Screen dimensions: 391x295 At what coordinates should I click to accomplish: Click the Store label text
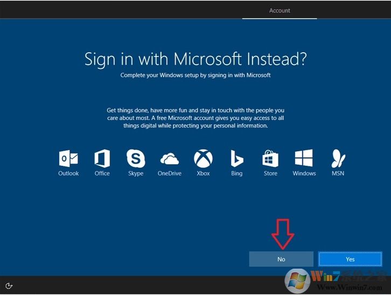[x=270, y=173]
